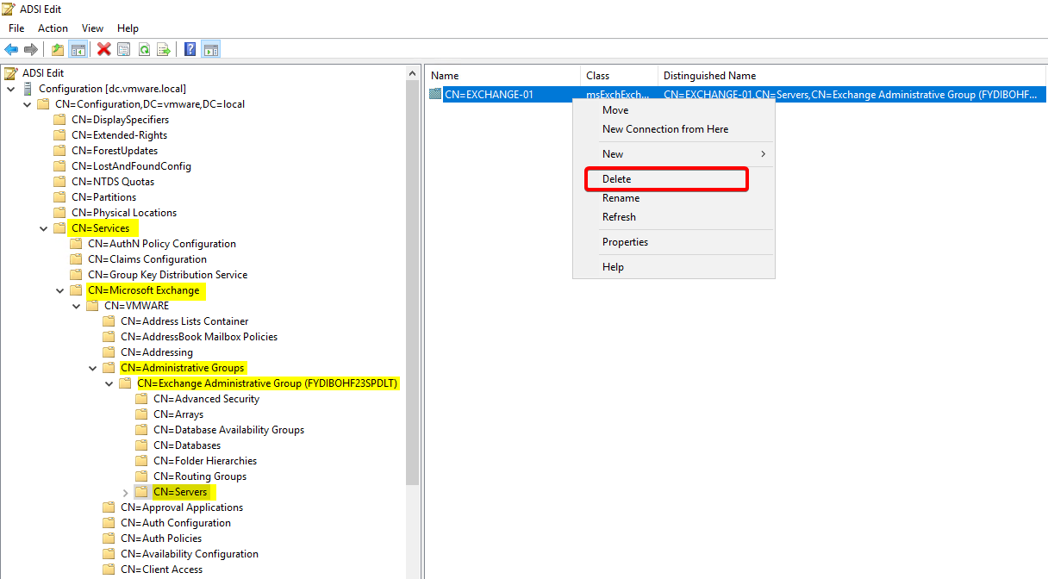The height and width of the screenshot is (579, 1048).
Task: Open the Action menu in menu bar
Action: (53, 28)
